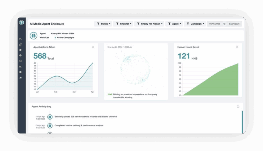263x151 pixels.
Task: Click the hexagon logo in the sidebar
Action: click(21, 22)
